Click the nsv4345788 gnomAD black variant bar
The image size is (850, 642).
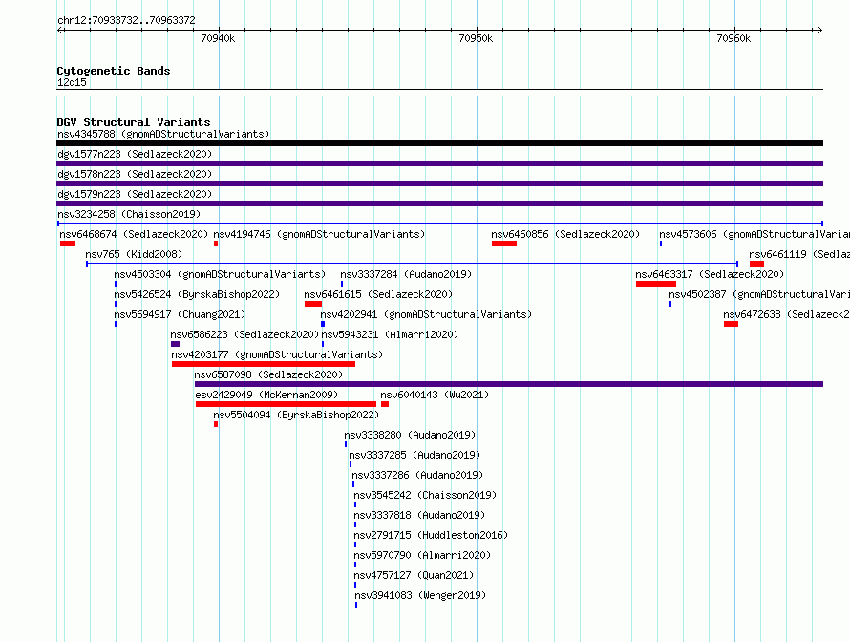pos(439,143)
